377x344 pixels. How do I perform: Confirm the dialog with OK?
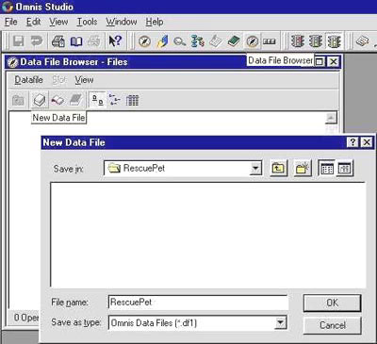(x=332, y=303)
